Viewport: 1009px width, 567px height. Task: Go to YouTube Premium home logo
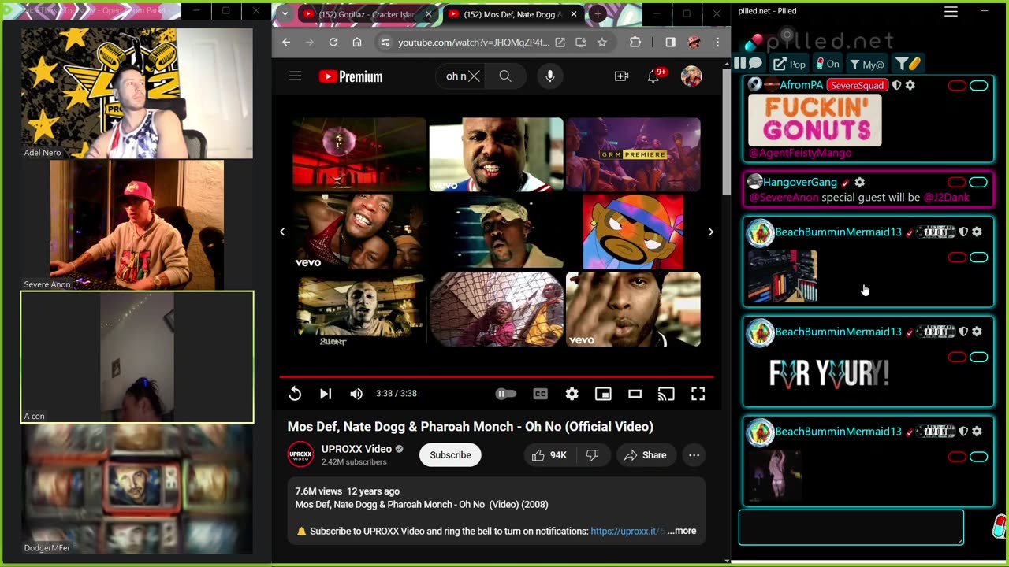tap(351, 76)
